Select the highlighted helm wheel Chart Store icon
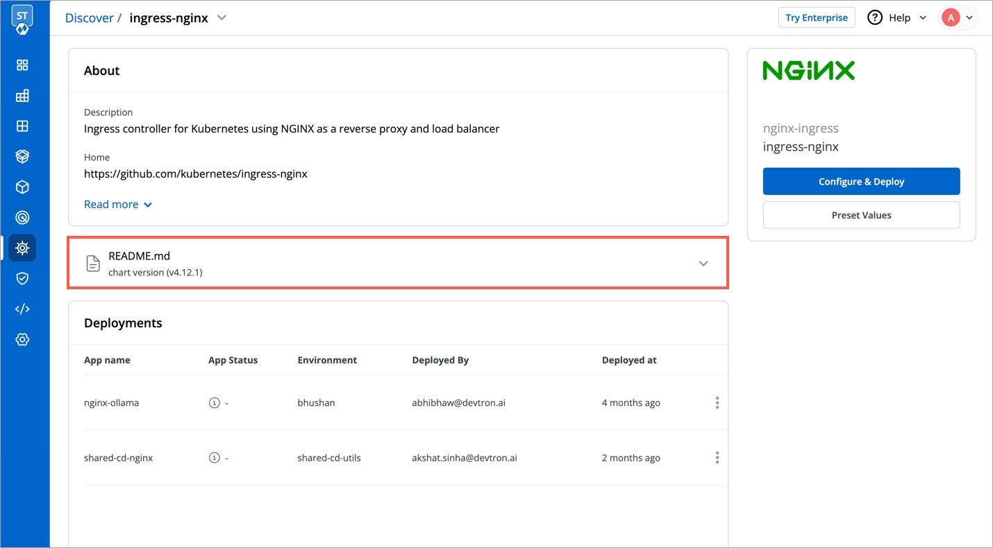This screenshot has width=993, height=548. [x=22, y=248]
